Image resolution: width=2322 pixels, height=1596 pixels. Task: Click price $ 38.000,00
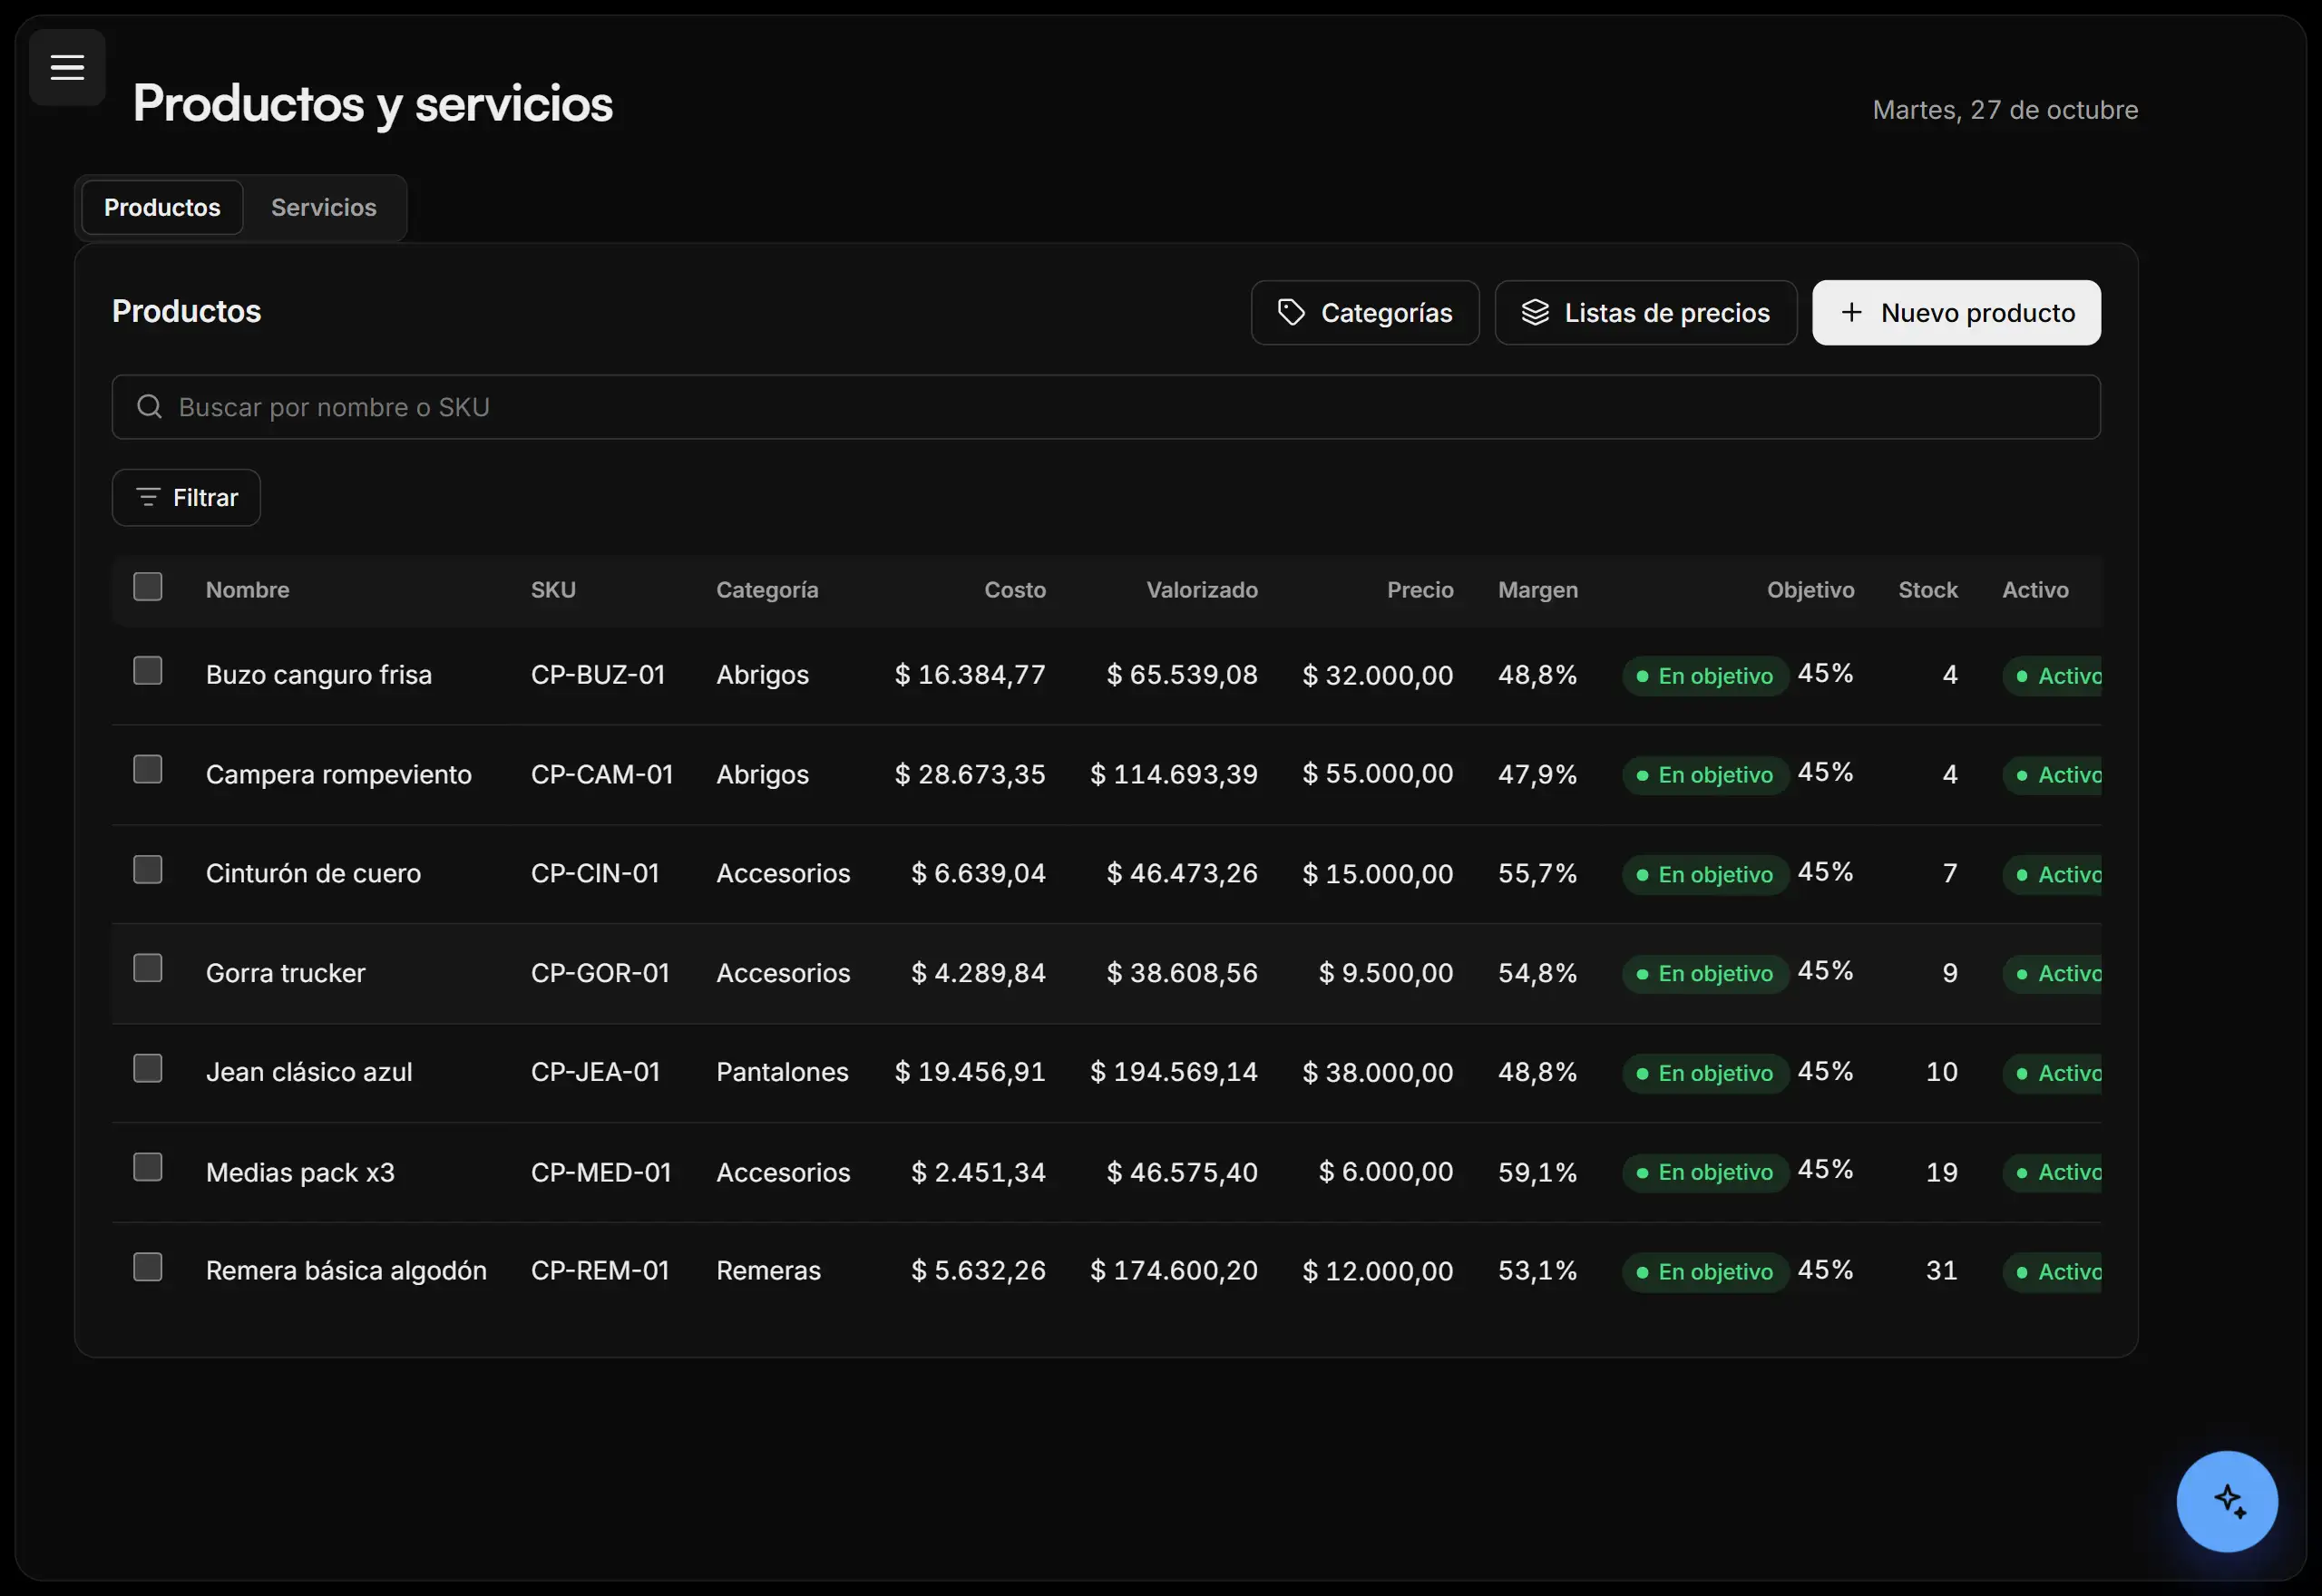(1377, 1073)
